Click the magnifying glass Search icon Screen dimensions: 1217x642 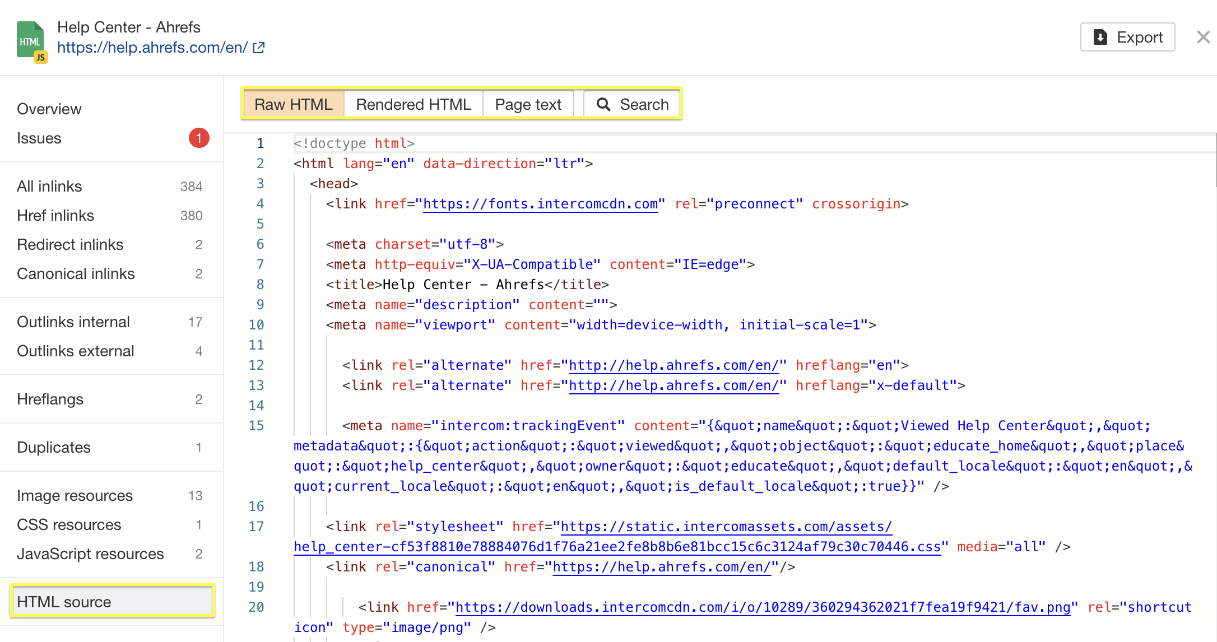603,104
